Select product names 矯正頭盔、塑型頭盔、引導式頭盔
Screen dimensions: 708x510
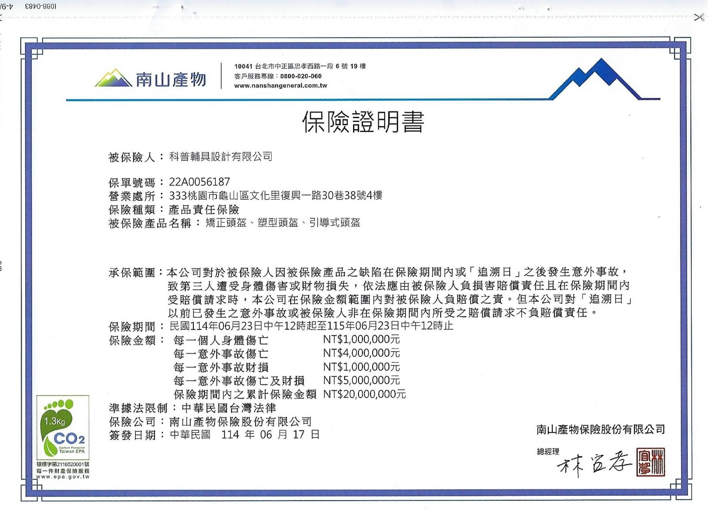[x=283, y=223]
